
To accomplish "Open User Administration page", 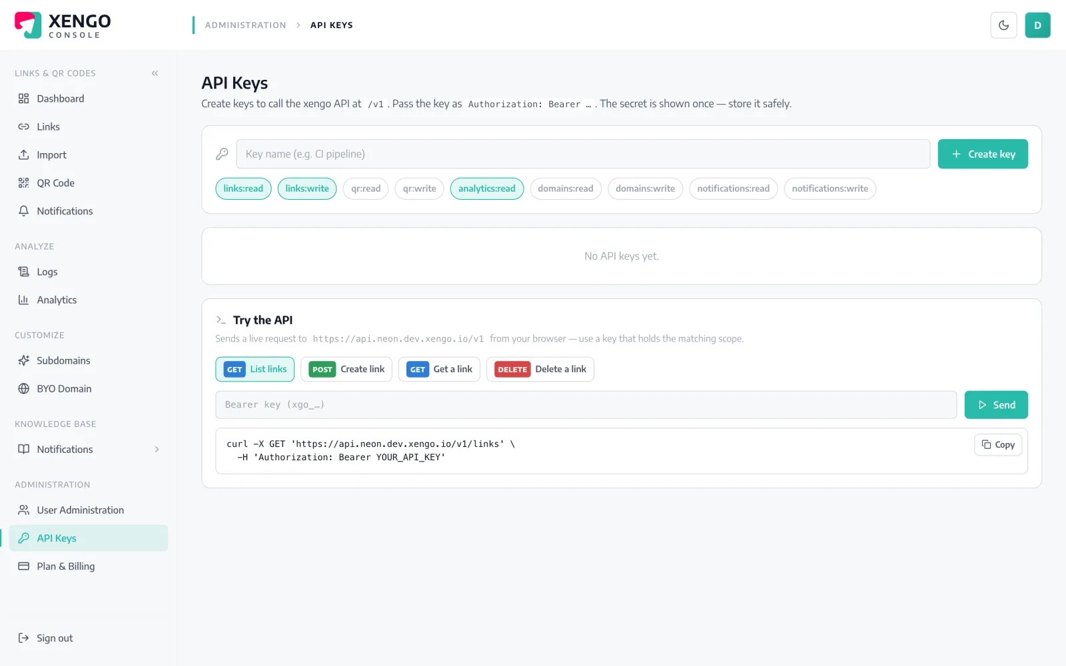I will pyautogui.click(x=89, y=510).
